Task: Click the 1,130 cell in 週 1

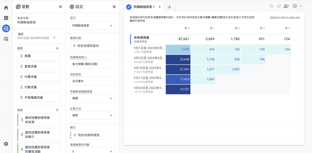Action: [203, 59]
